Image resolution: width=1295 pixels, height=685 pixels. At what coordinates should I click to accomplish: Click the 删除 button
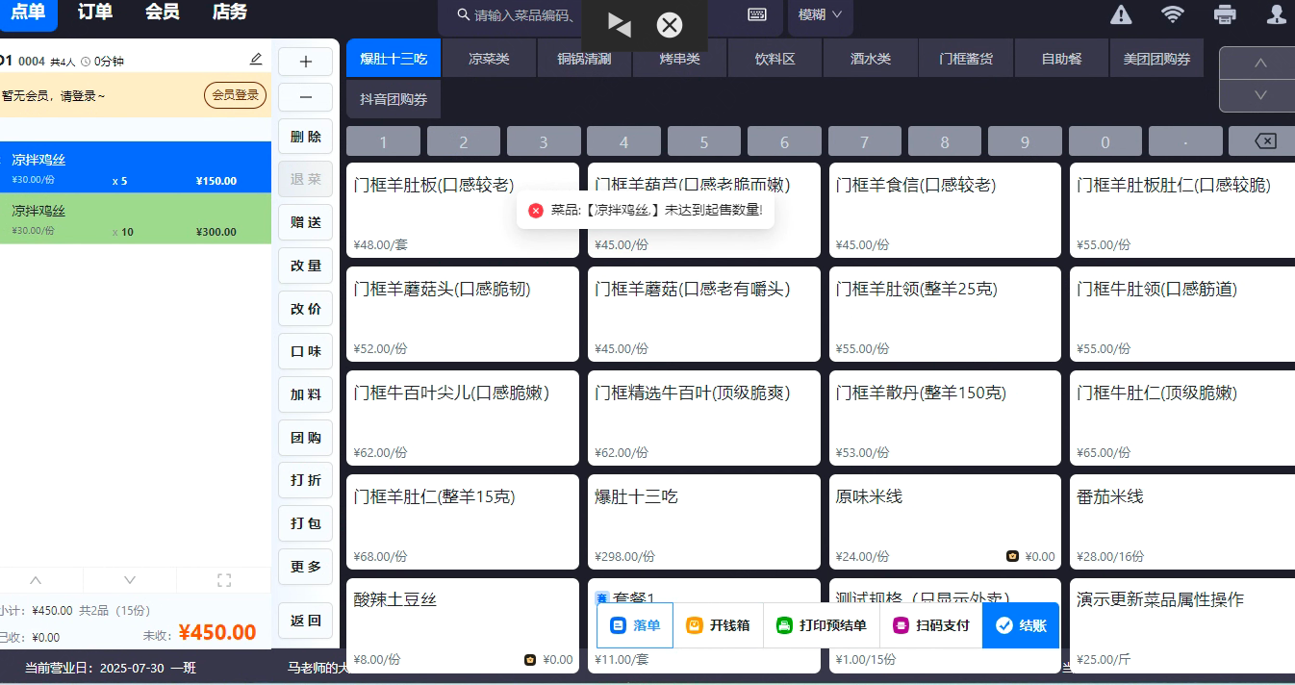[x=306, y=137]
